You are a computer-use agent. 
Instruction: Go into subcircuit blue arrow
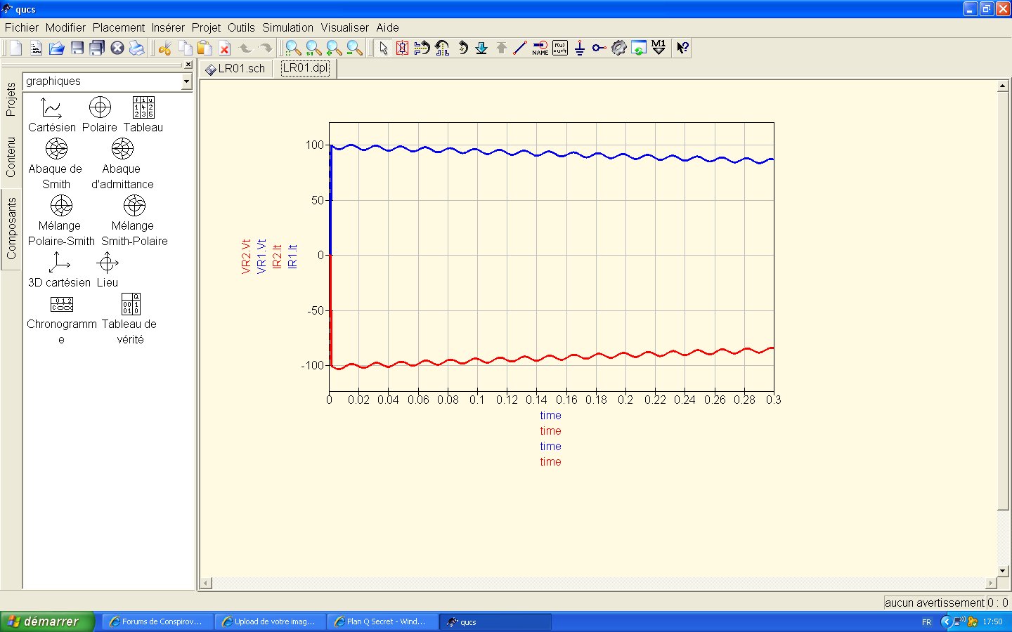click(481, 48)
